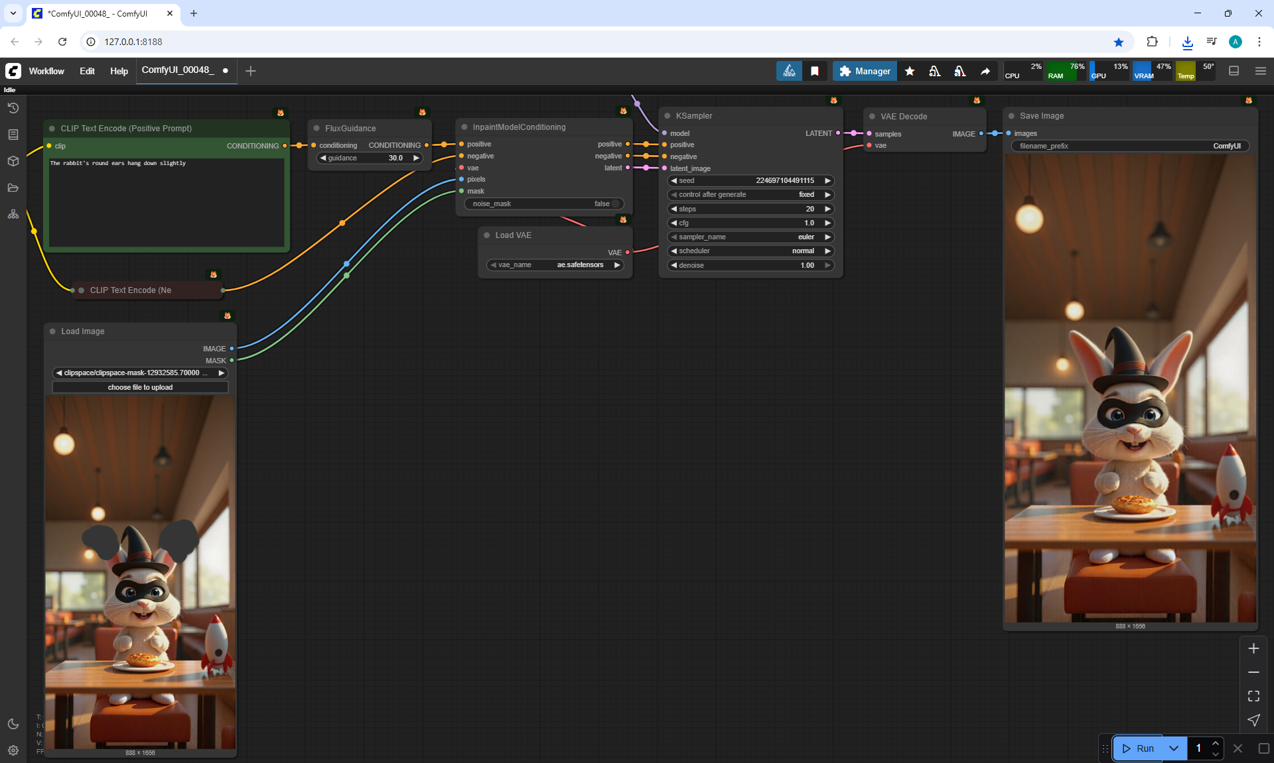Open the Edit menu
The image size is (1274, 763).
pos(87,71)
